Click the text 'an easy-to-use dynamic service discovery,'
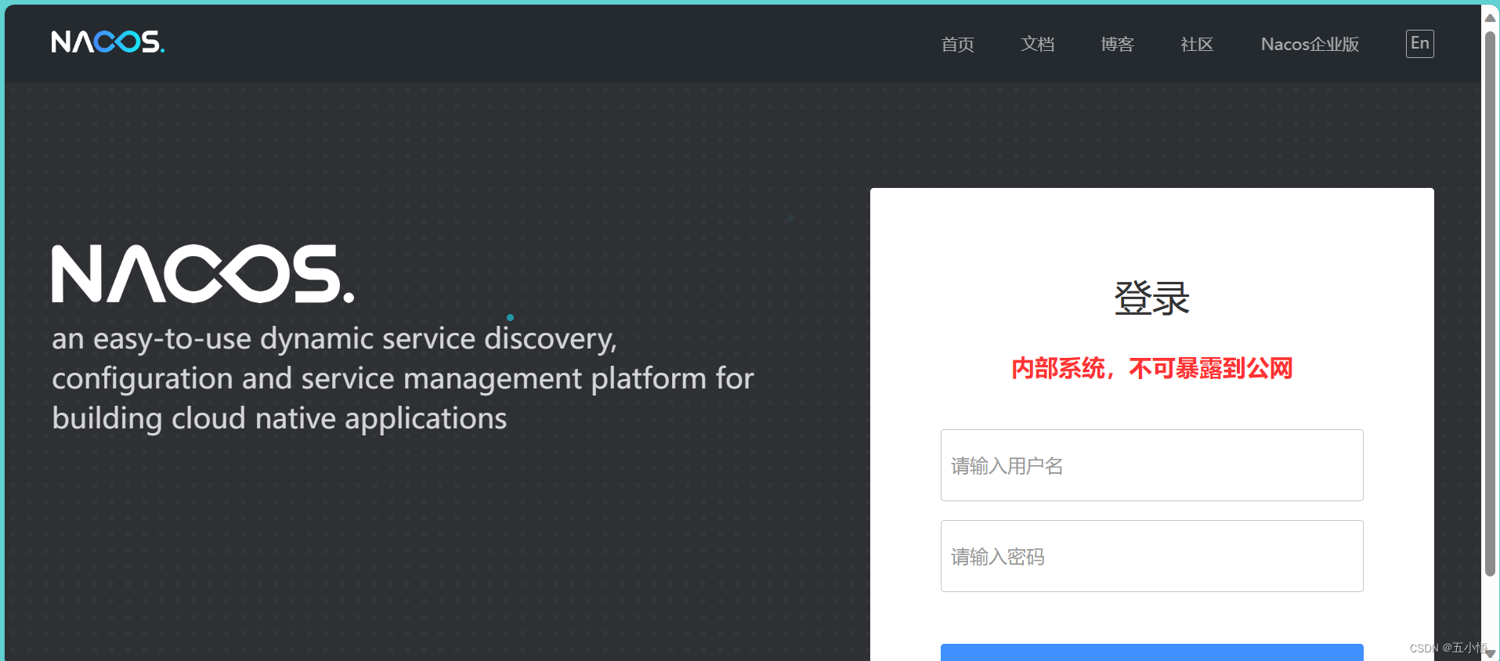The height and width of the screenshot is (661, 1500). [334, 338]
